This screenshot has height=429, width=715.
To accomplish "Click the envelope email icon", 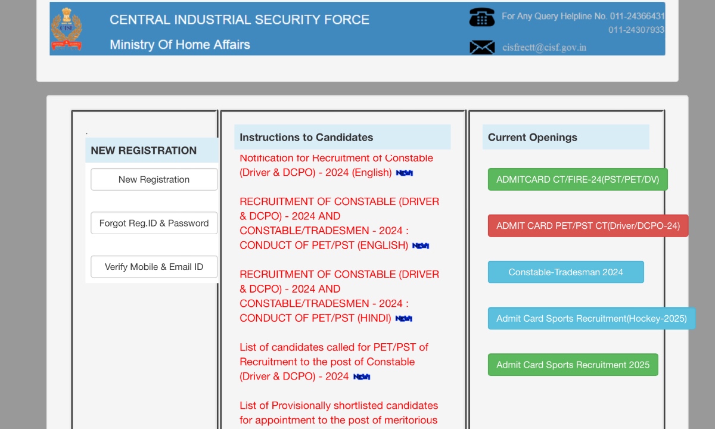I will [x=482, y=48].
